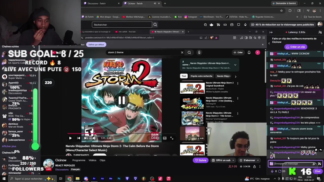Viewport: 324px width, 182px height.
Task: Click Créer un clip button
Action: (295, 47)
